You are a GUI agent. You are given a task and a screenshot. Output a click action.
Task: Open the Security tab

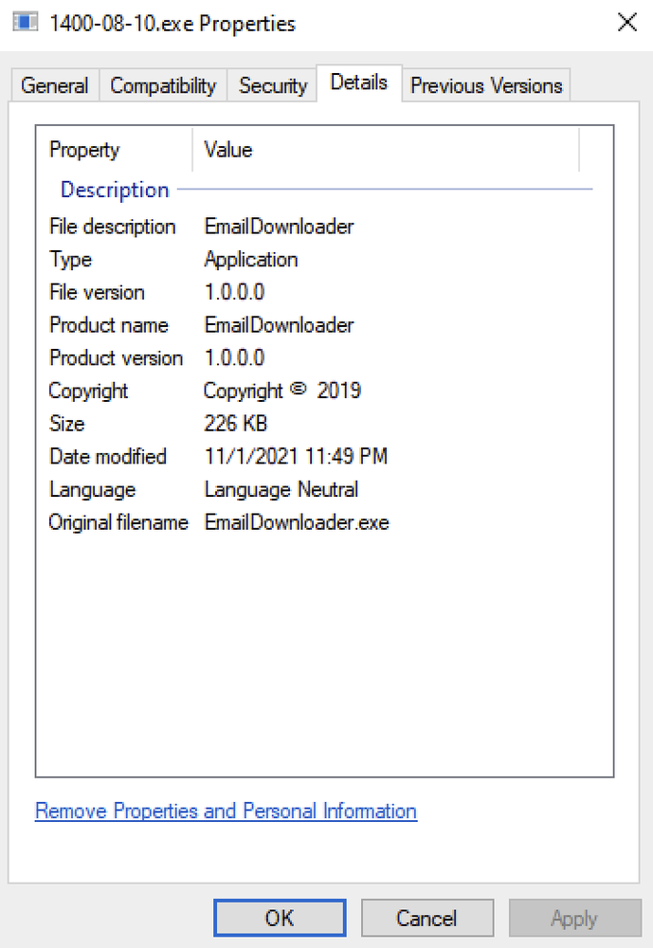tap(272, 85)
